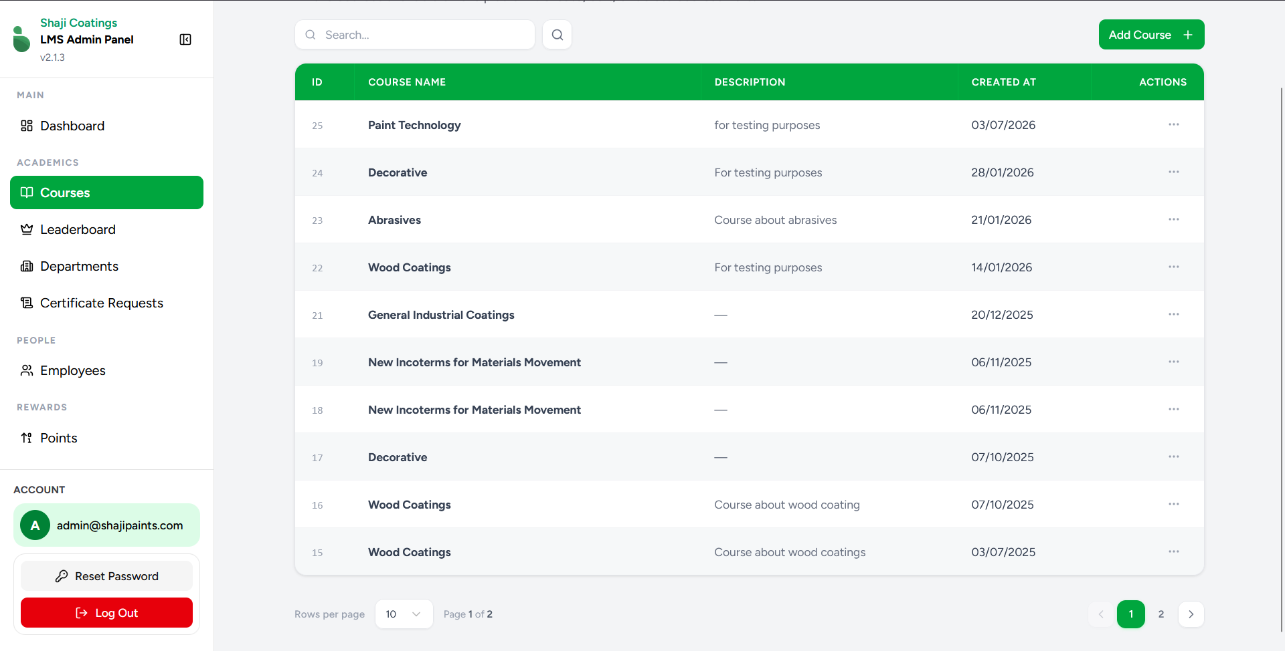Open the Leaderboard section
Screen dimensions: 1285x651
click(106, 229)
